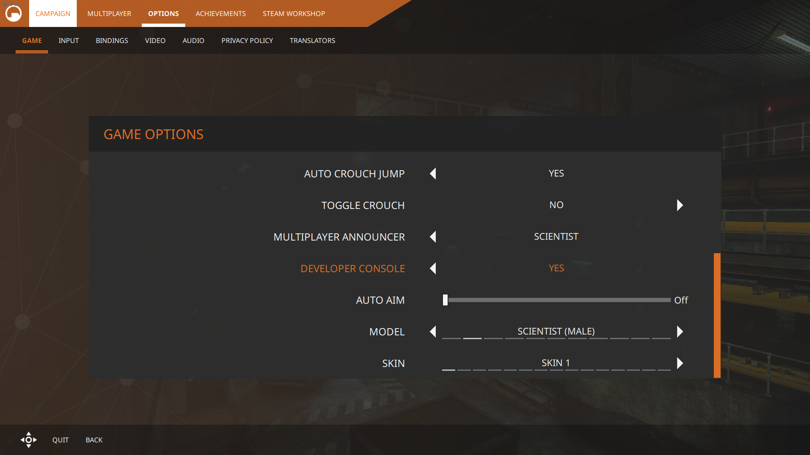Click left arrow for Developer Console
Viewport: 810px width, 455px height.
pyautogui.click(x=433, y=268)
